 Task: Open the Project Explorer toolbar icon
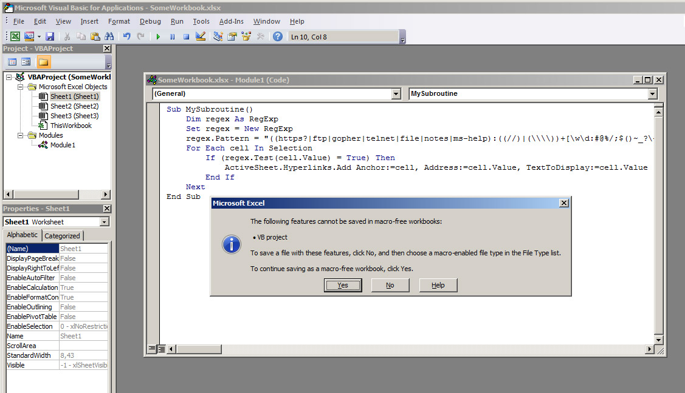[218, 36]
